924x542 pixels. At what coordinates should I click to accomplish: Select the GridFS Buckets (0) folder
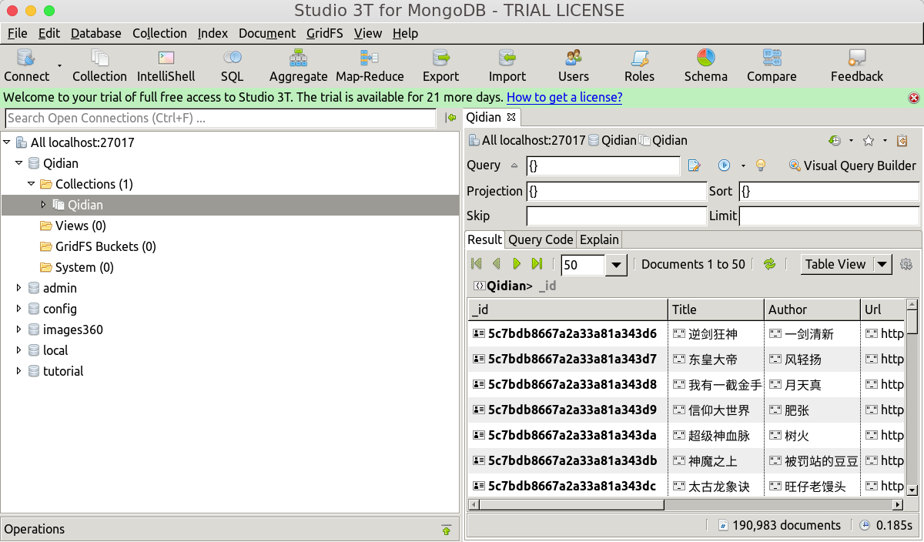[x=105, y=246]
